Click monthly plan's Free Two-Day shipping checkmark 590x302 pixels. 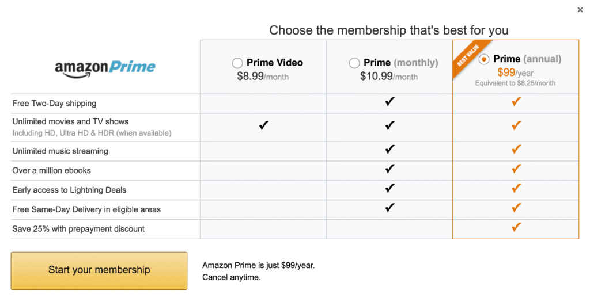point(389,102)
